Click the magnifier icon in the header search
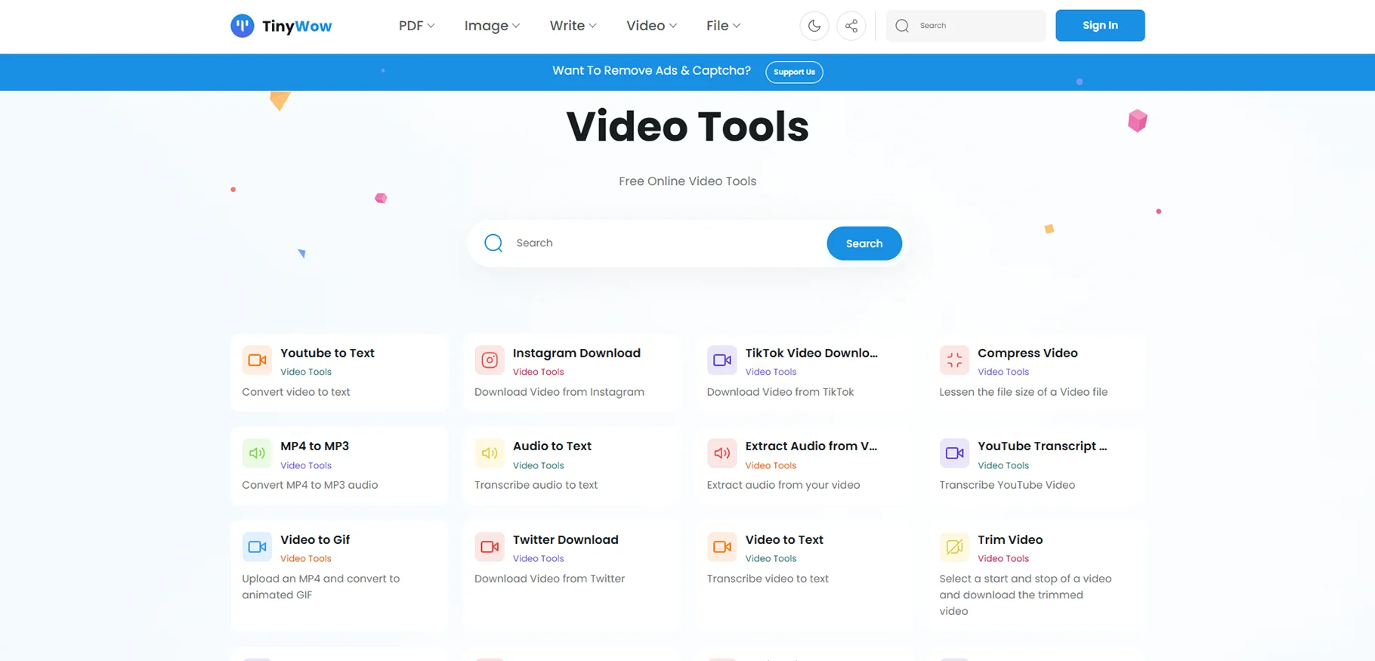The image size is (1375, 661). (x=902, y=26)
